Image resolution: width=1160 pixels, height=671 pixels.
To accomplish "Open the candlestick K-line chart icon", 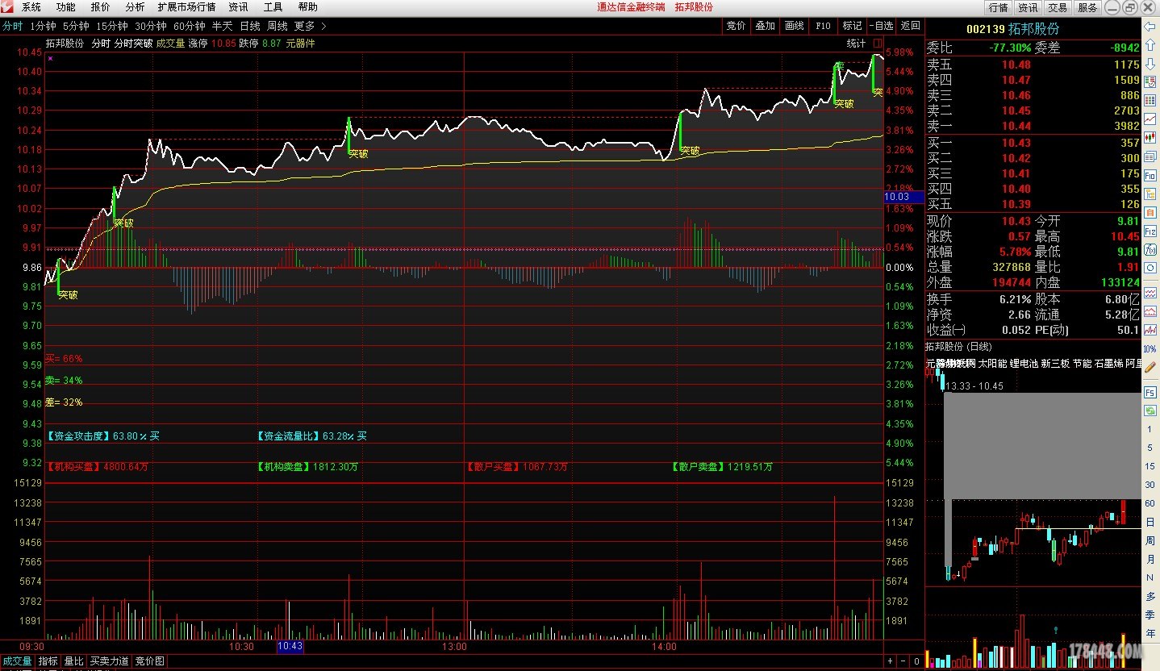I will click(1150, 137).
